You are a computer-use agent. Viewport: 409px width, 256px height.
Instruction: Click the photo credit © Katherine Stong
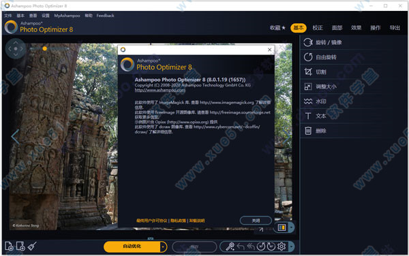pos(26,225)
